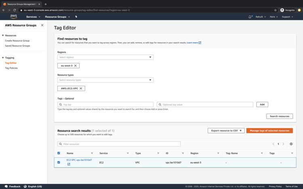303x189 pixels.
Task: Remove the AWS::EC2::VPC resource type chip
Action: (81, 88)
